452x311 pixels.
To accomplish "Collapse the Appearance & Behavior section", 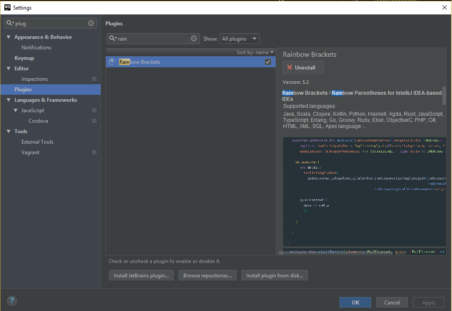I will 8,37.
